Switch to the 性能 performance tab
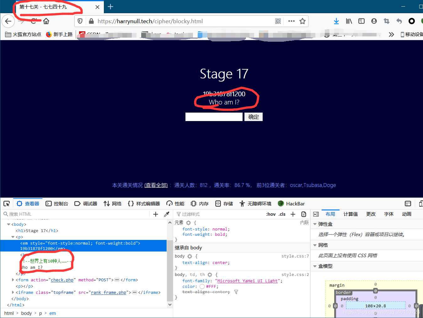The image size is (423, 318). pos(175,204)
